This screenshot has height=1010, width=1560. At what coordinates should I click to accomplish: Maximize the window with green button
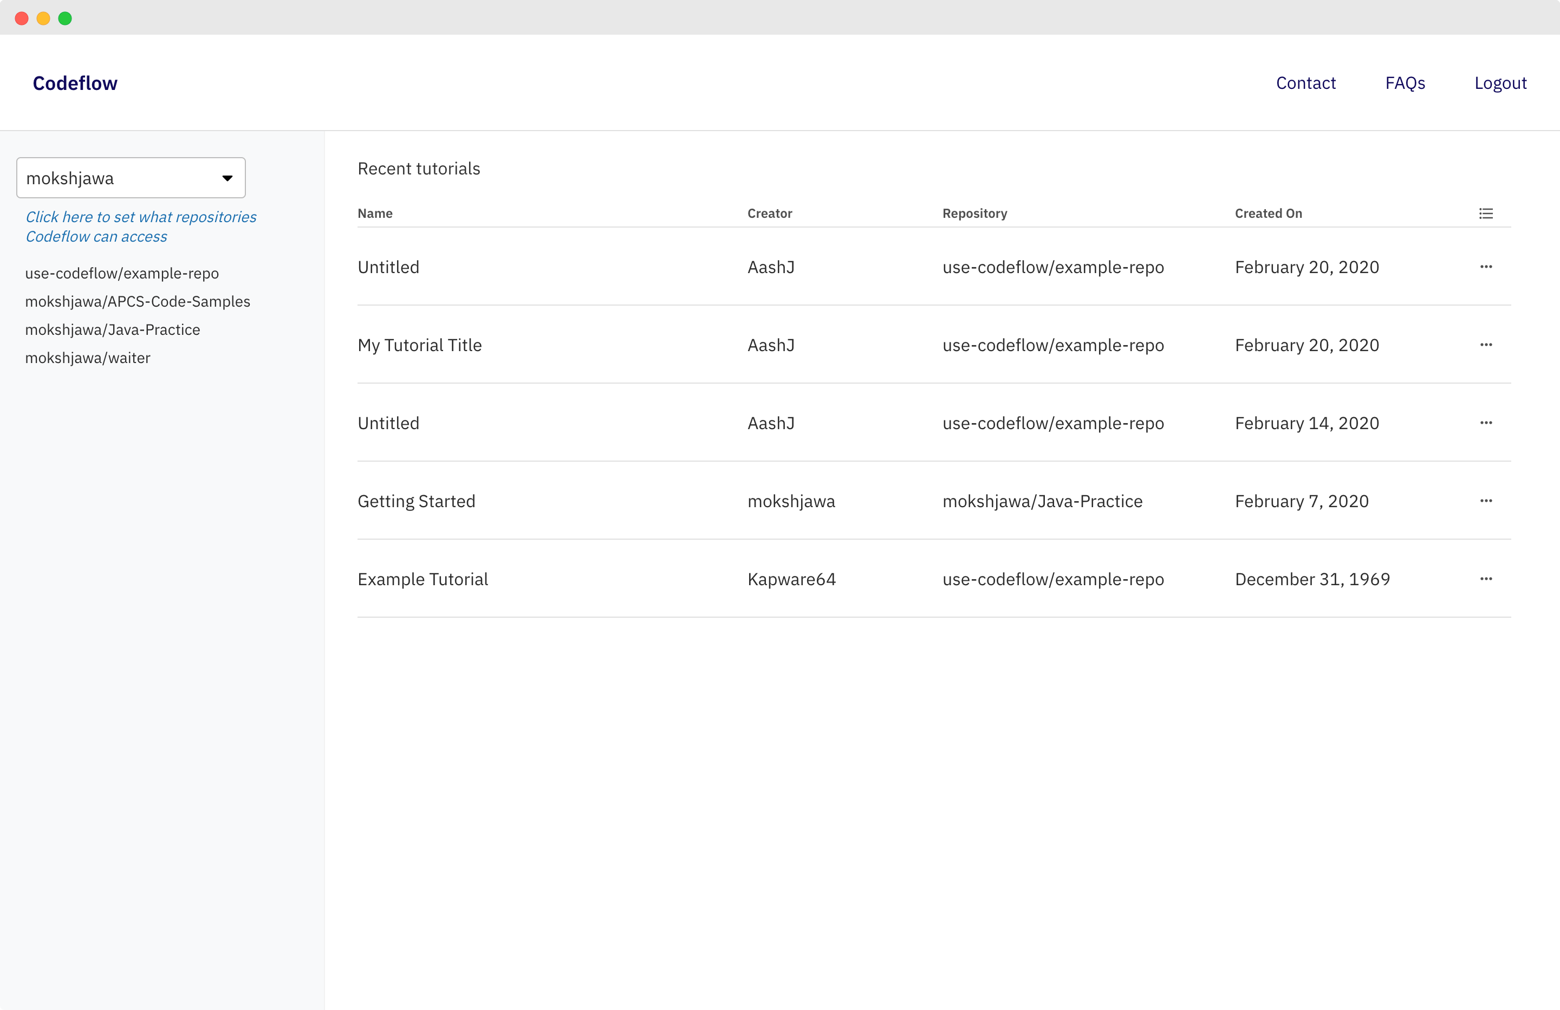click(65, 18)
